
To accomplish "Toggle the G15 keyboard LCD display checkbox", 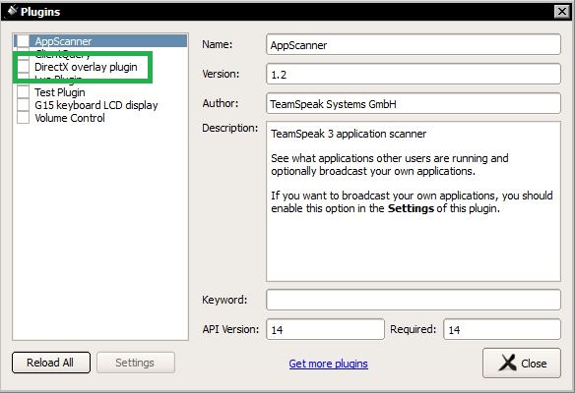I will click(x=23, y=105).
